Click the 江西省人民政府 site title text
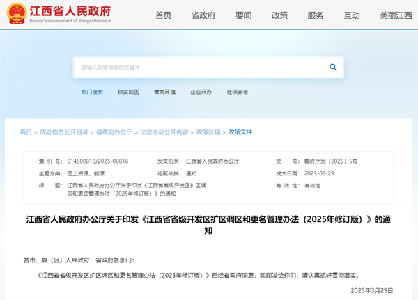Screen dimensions: 418x300 (70, 11)
